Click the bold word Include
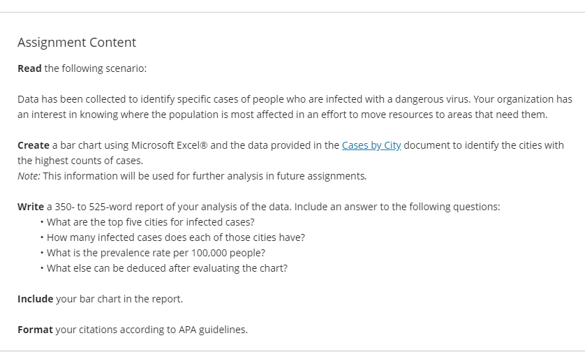Viewport: 585px width, 352px height. [36, 299]
